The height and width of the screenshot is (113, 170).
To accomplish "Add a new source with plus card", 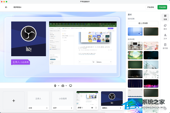I will point(14,101).
